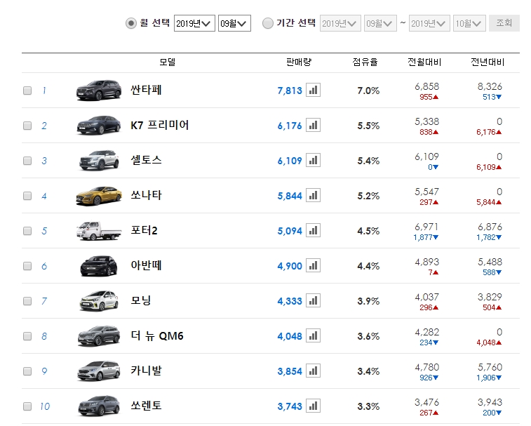Click the sales figure 7,813
The image size is (531, 426).
click(290, 91)
